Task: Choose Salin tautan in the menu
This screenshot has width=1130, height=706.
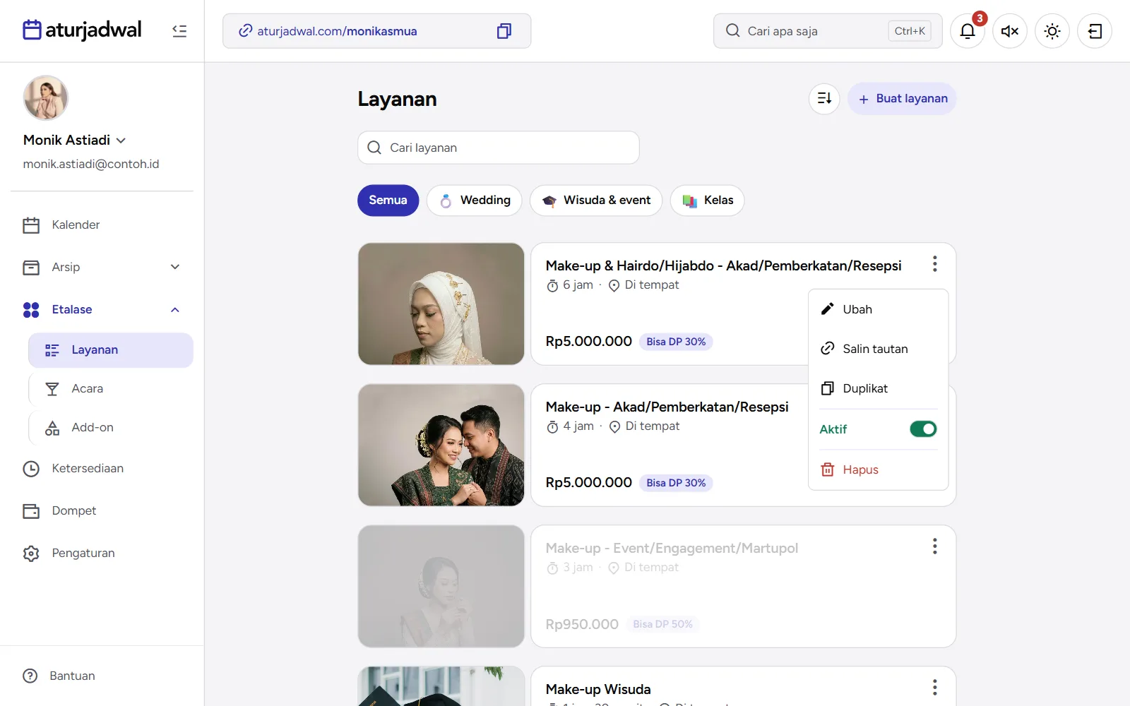Action: 878,349
